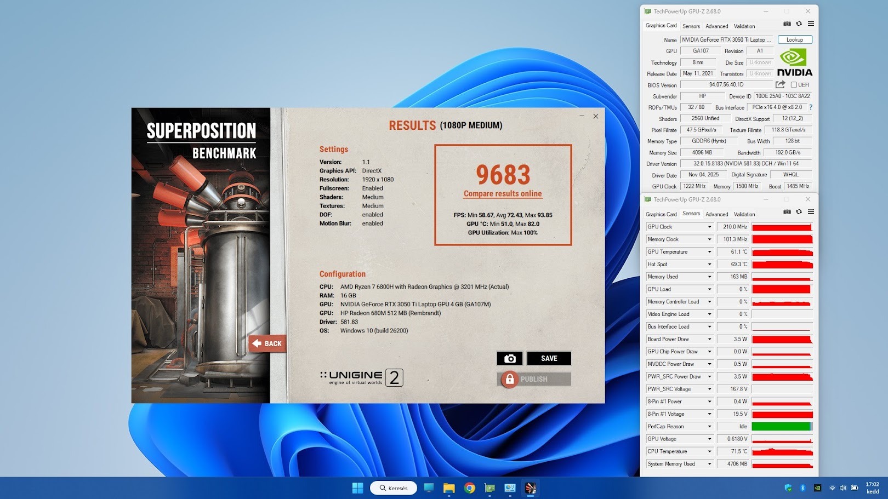
Task: Click the 9683 benchmark score
Action: click(503, 175)
